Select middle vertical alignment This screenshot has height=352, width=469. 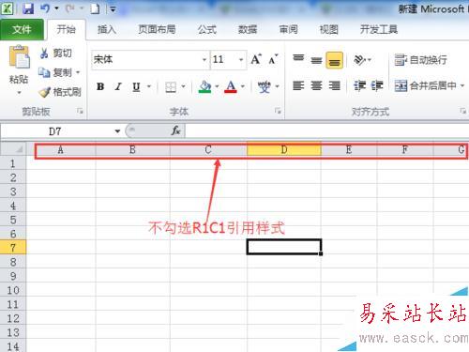(x=316, y=59)
